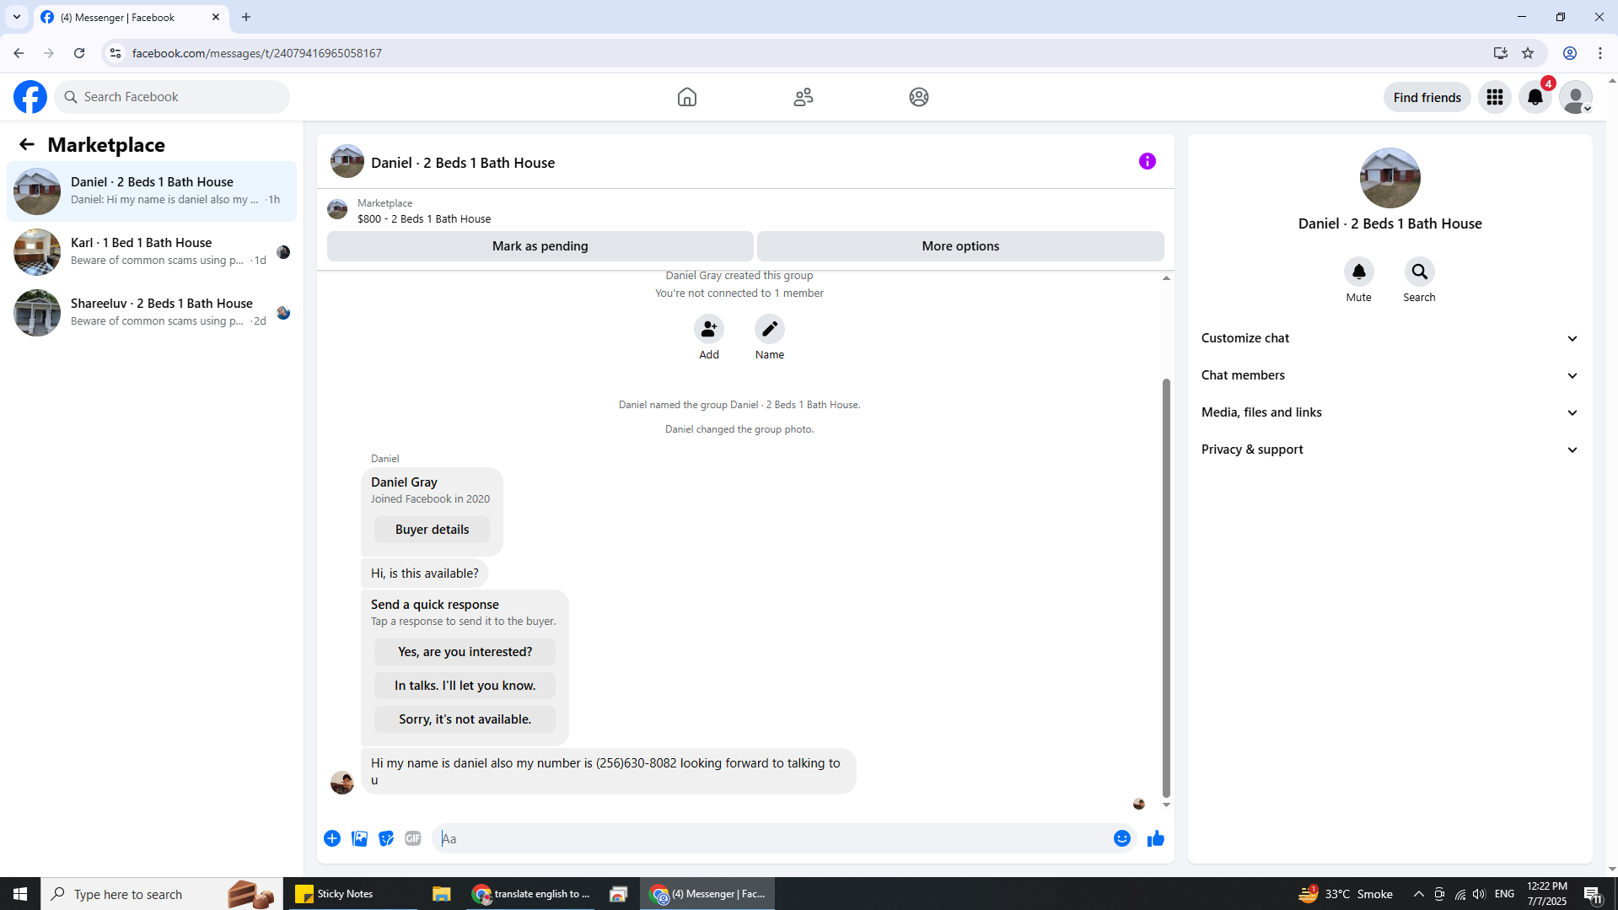Search in conversation using the magnifier icon
The image size is (1618, 910).
[1420, 272]
